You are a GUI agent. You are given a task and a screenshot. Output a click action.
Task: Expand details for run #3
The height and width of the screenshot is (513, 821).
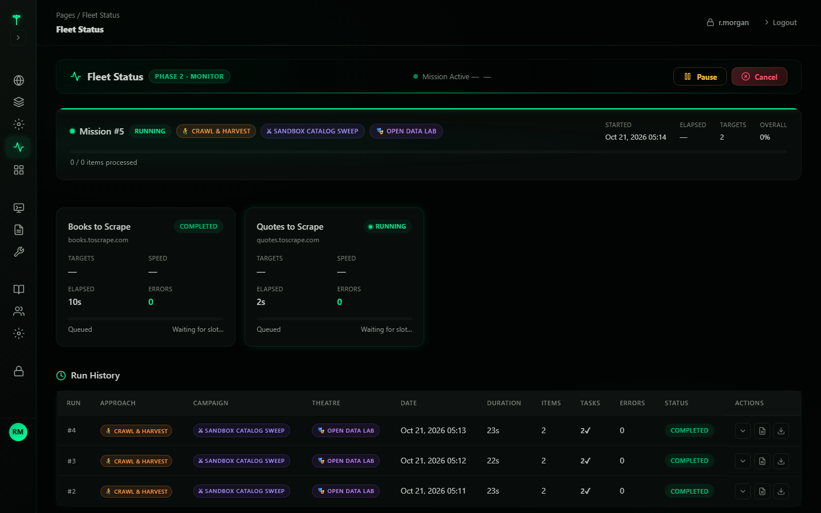743,461
